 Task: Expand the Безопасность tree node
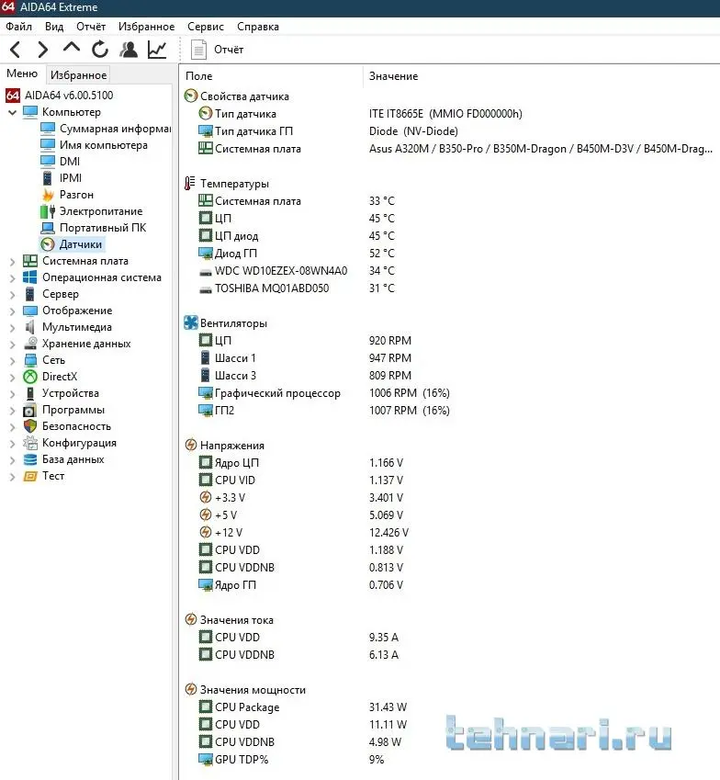click(x=13, y=427)
